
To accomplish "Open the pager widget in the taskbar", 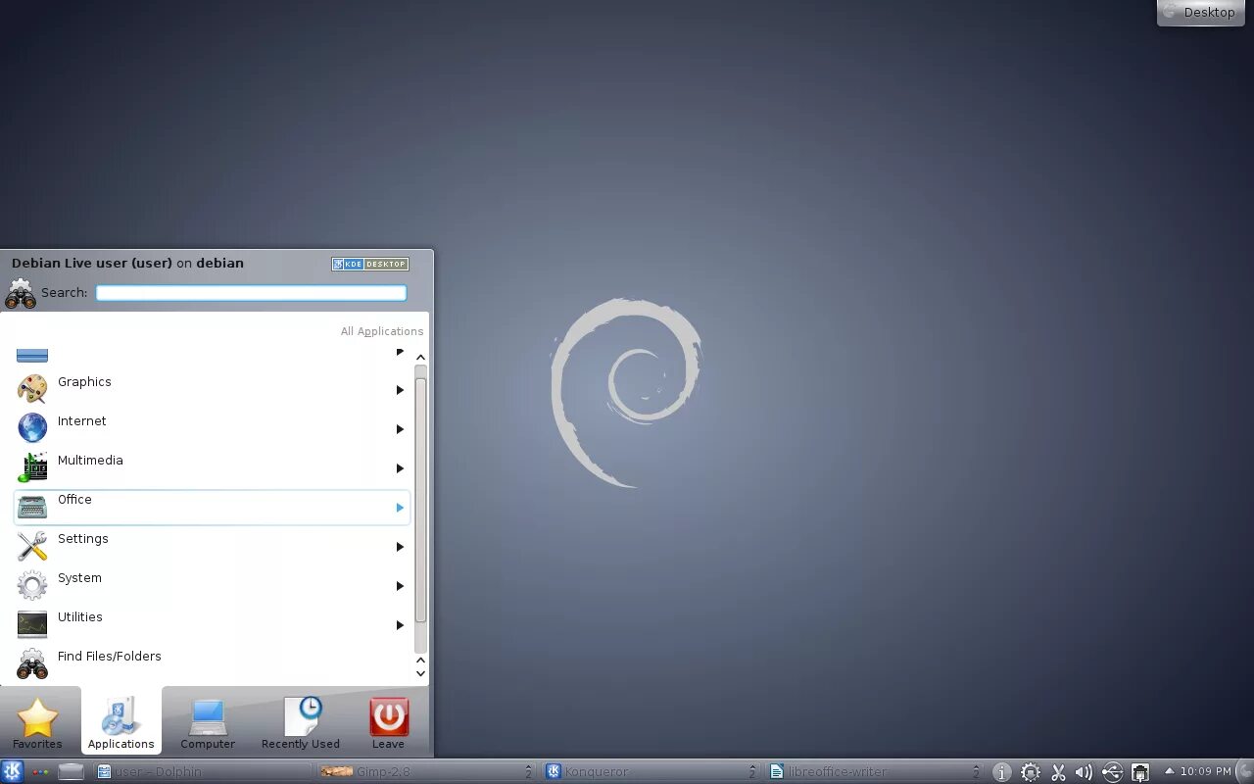I will coord(40,771).
